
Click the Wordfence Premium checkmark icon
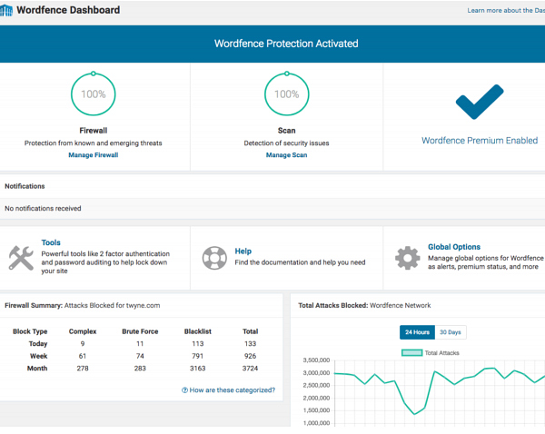[480, 102]
